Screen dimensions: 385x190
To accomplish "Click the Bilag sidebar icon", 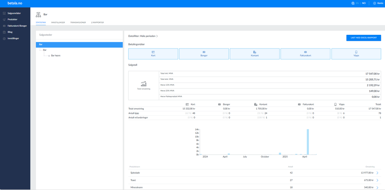I will (x=4, y=32).
